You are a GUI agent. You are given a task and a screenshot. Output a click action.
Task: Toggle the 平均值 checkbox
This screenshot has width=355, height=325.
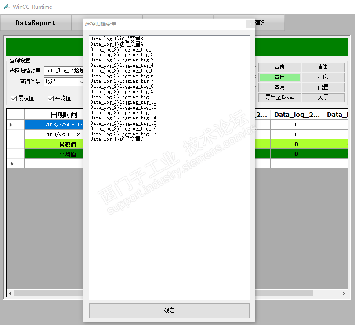coord(51,98)
